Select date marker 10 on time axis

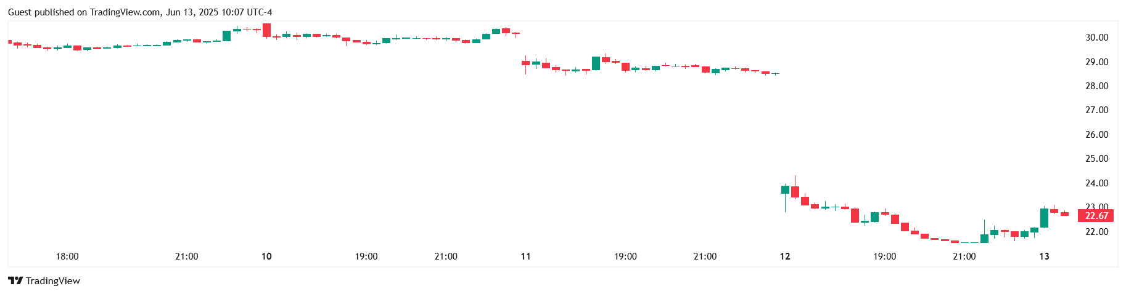click(266, 256)
